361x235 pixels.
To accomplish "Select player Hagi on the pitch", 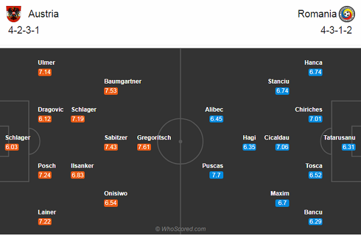I will click(x=249, y=138).
